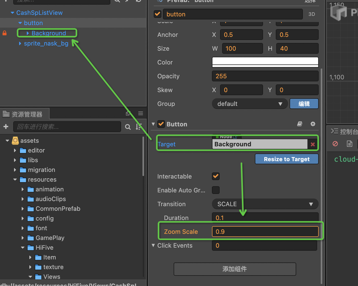Select the sprite_nask_bg node in hierarchy
This screenshot has width=358, height=286.
[x=46, y=43]
